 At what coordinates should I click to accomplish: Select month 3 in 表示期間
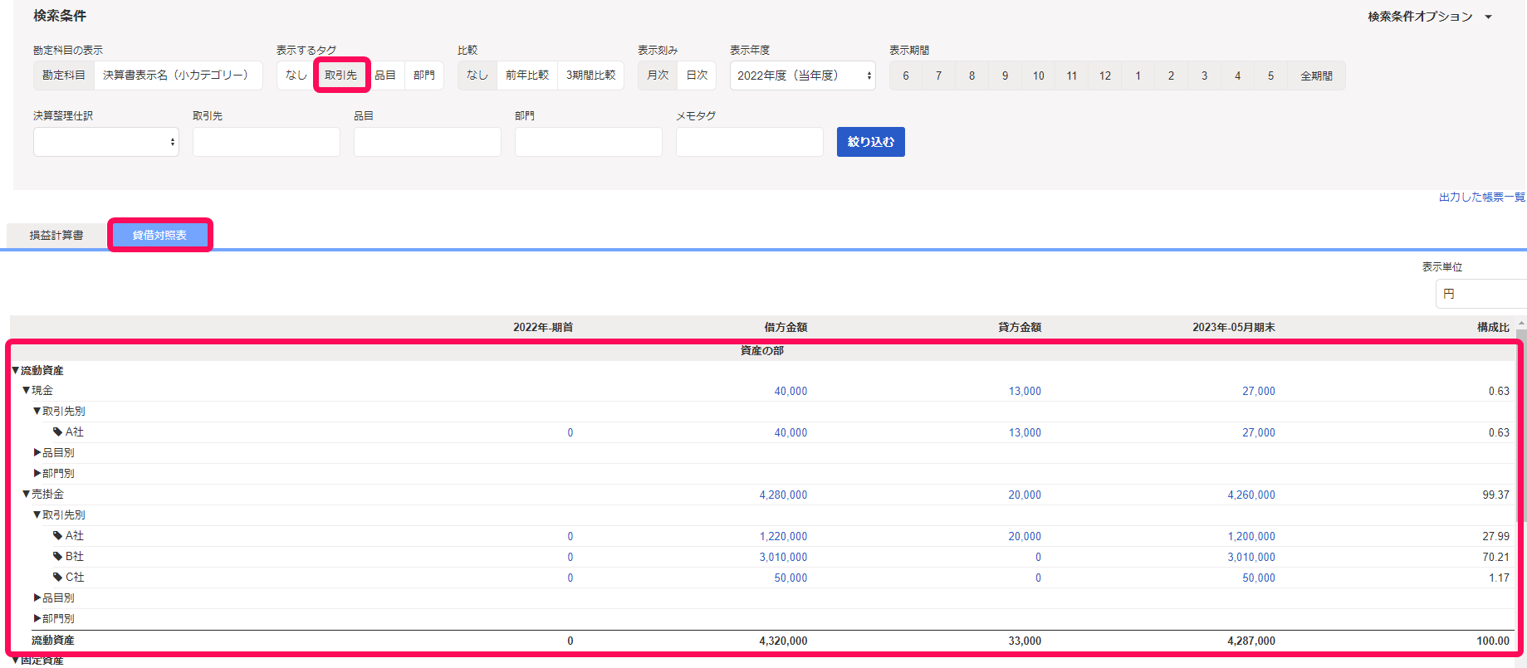tap(1204, 76)
